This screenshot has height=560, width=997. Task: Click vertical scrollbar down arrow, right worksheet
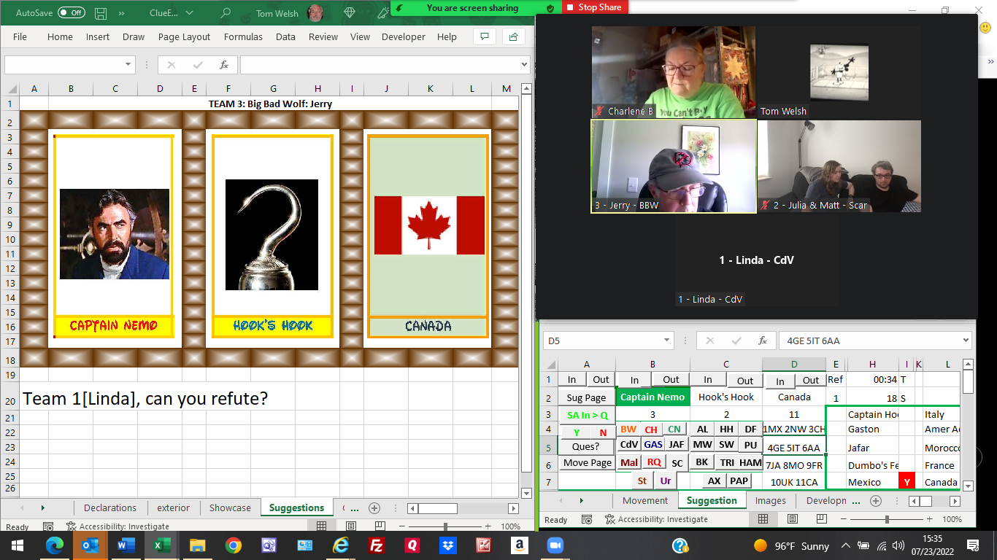point(968,486)
